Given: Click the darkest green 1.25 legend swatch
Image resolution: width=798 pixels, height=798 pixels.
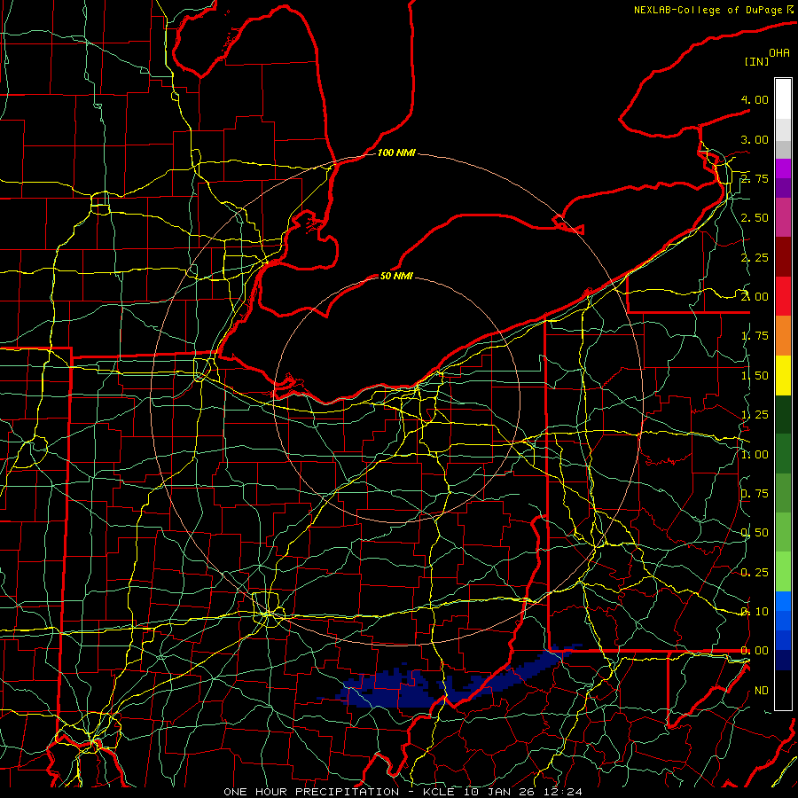Looking at the screenshot, I should [783, 414].
